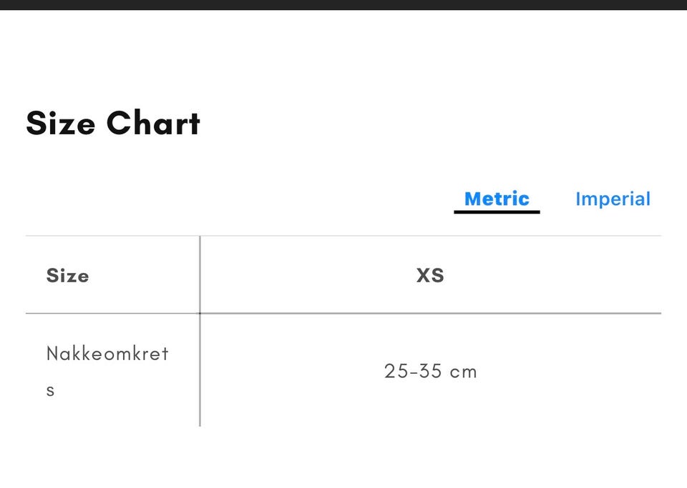Select the XS column header
The image size is (687, 488).
(x=430, y=275)
